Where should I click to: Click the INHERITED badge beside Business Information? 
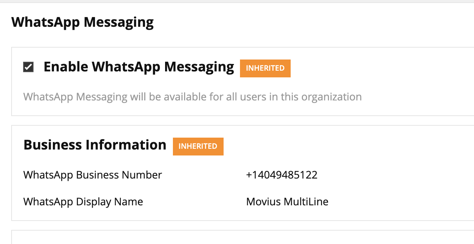(198, 146)
